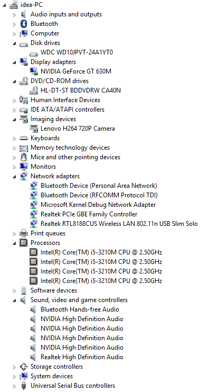The width and height of the screenshot is (200, 392).
Task: Click the Bluetooth category icon
Action: tap(24, 24)
